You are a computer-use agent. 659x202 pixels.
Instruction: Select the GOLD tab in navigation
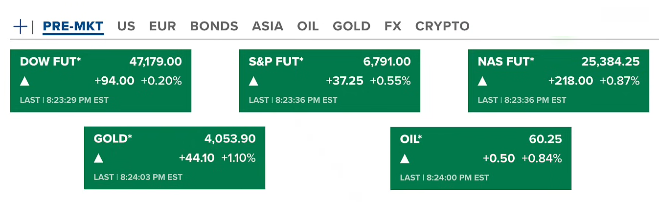click(351, 26)
